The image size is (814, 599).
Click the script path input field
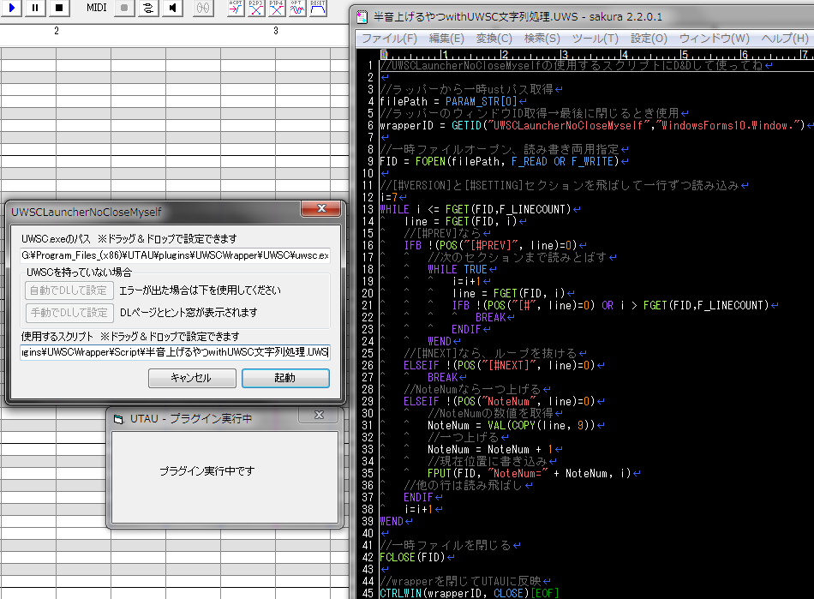pyautogui.click(x=175, y=352)
